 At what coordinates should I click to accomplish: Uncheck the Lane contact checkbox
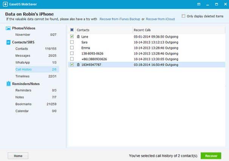coord(72,37)
